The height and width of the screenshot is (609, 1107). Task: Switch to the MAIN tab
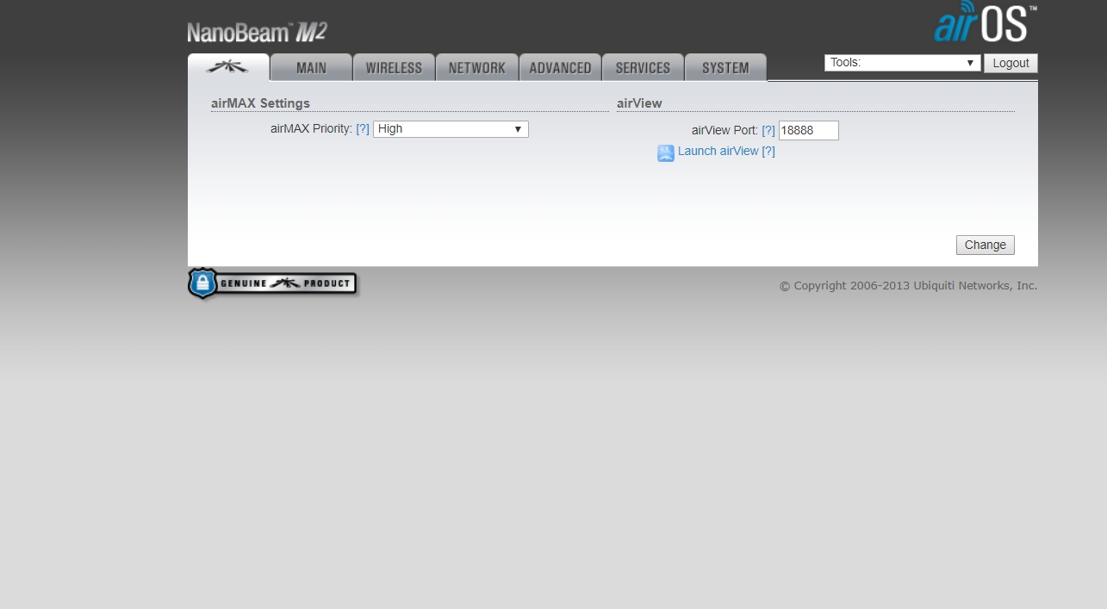point(311,67)
